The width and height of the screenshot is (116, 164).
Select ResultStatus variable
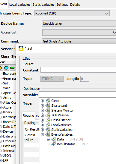click(x=66, y=144)
